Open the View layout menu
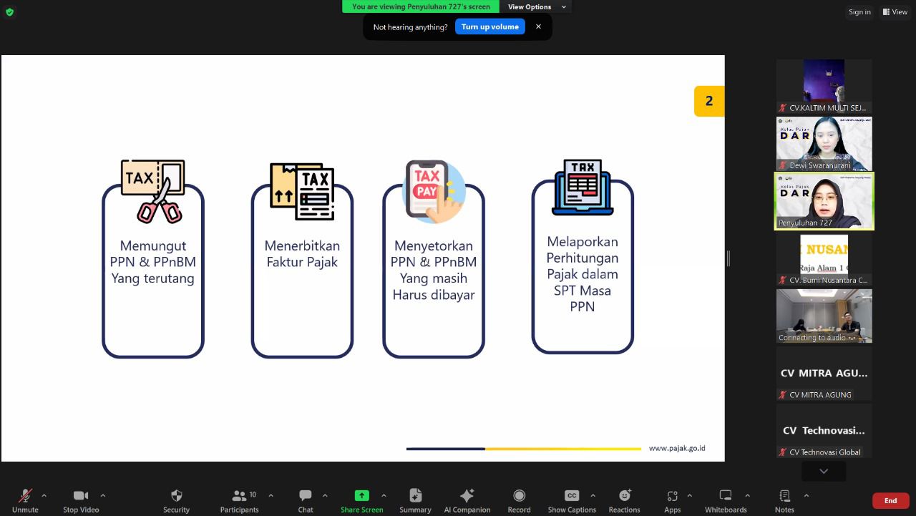916x516 pixels. click(x=895, y=12)
